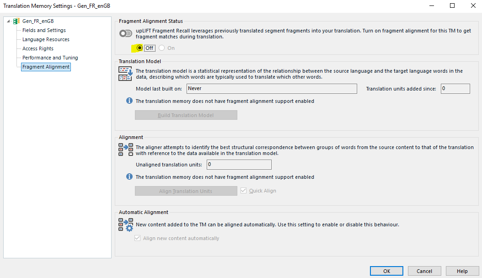Screen dimensions: 482x278
Task: Click the info icon under Model last built on
Action: click(129, 101)
